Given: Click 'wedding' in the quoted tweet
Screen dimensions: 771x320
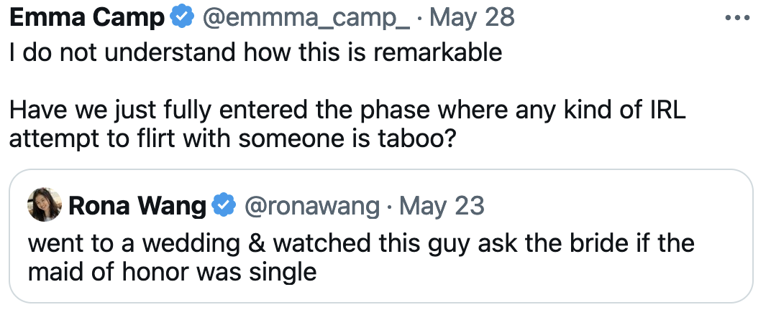Looking at the screenshot, I should tap(181, 243).
